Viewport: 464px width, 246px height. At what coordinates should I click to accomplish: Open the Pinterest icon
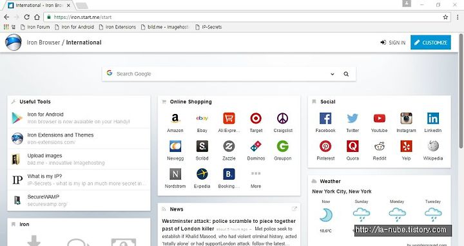pyautogui.click(x=325, y=146)
